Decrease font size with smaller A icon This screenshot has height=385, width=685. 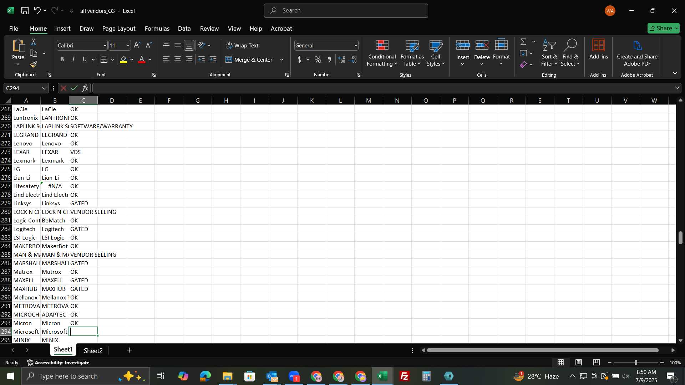click(x=149, y=45)
